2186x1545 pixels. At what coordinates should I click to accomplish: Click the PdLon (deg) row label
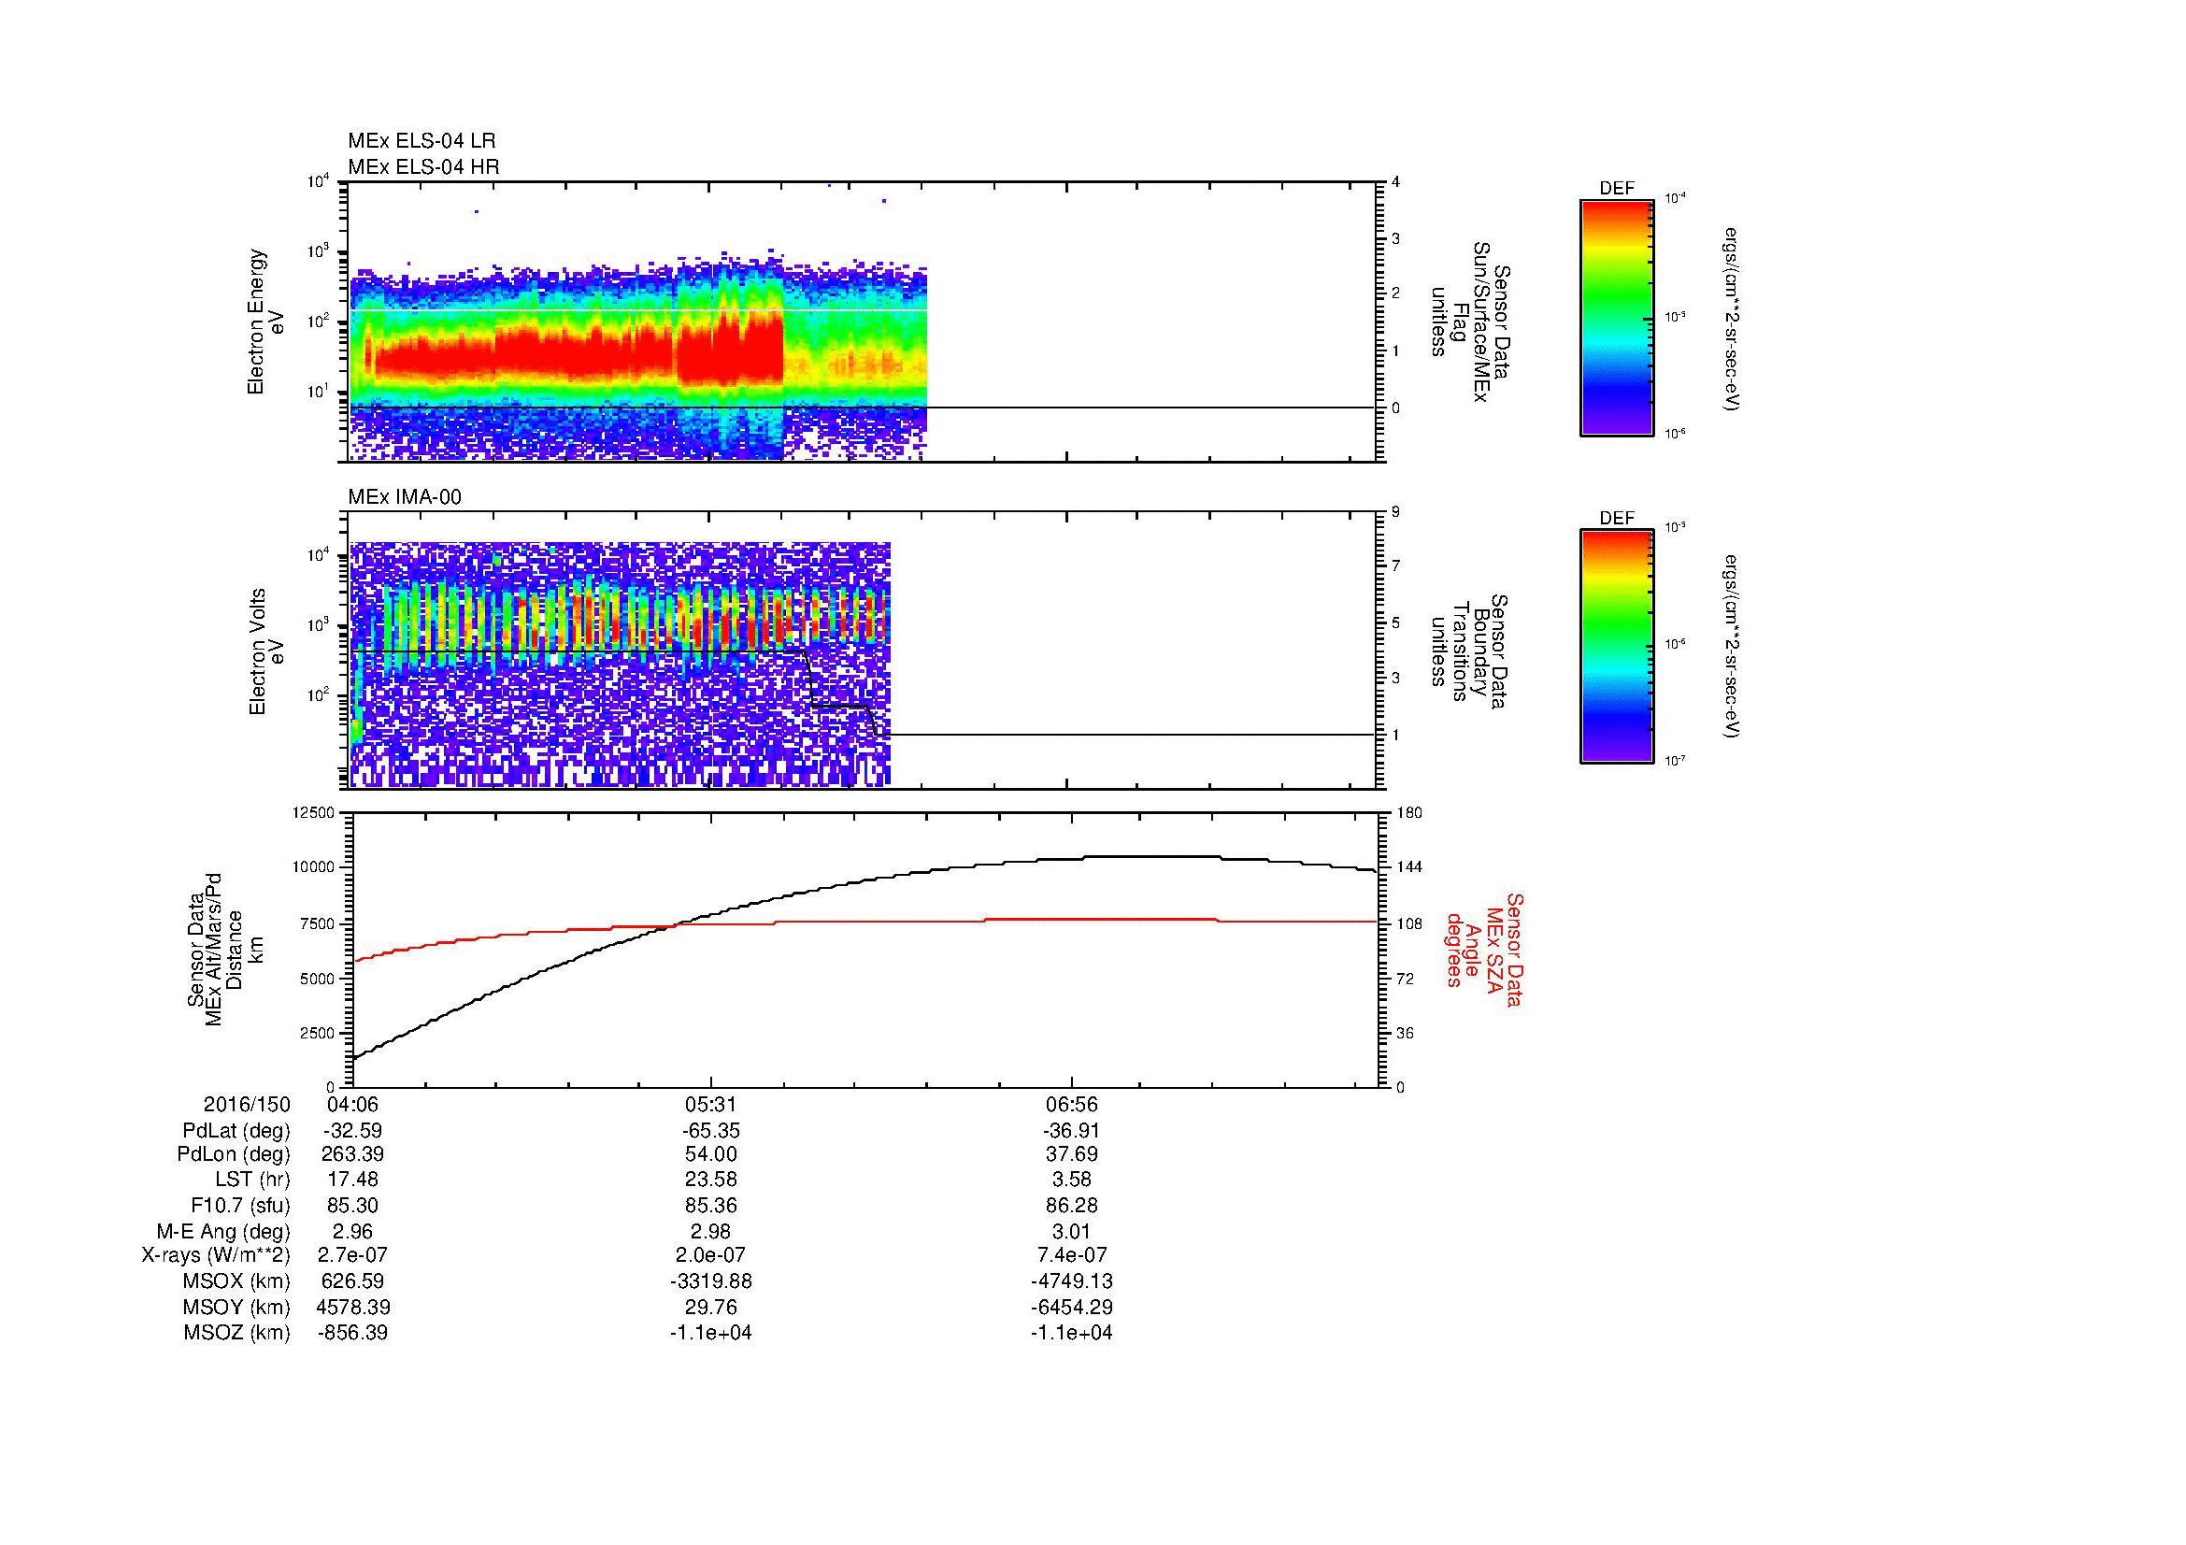[234, 1154]
